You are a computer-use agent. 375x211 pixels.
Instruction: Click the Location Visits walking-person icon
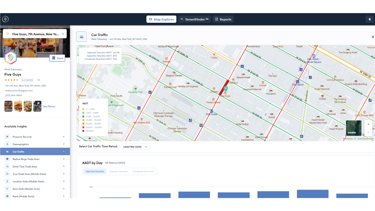pyautogui.click(x=7, y=181)
